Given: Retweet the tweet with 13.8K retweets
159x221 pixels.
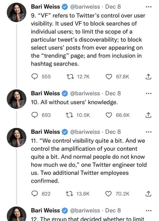Looking at the screenshot, I should pos(70,194).
